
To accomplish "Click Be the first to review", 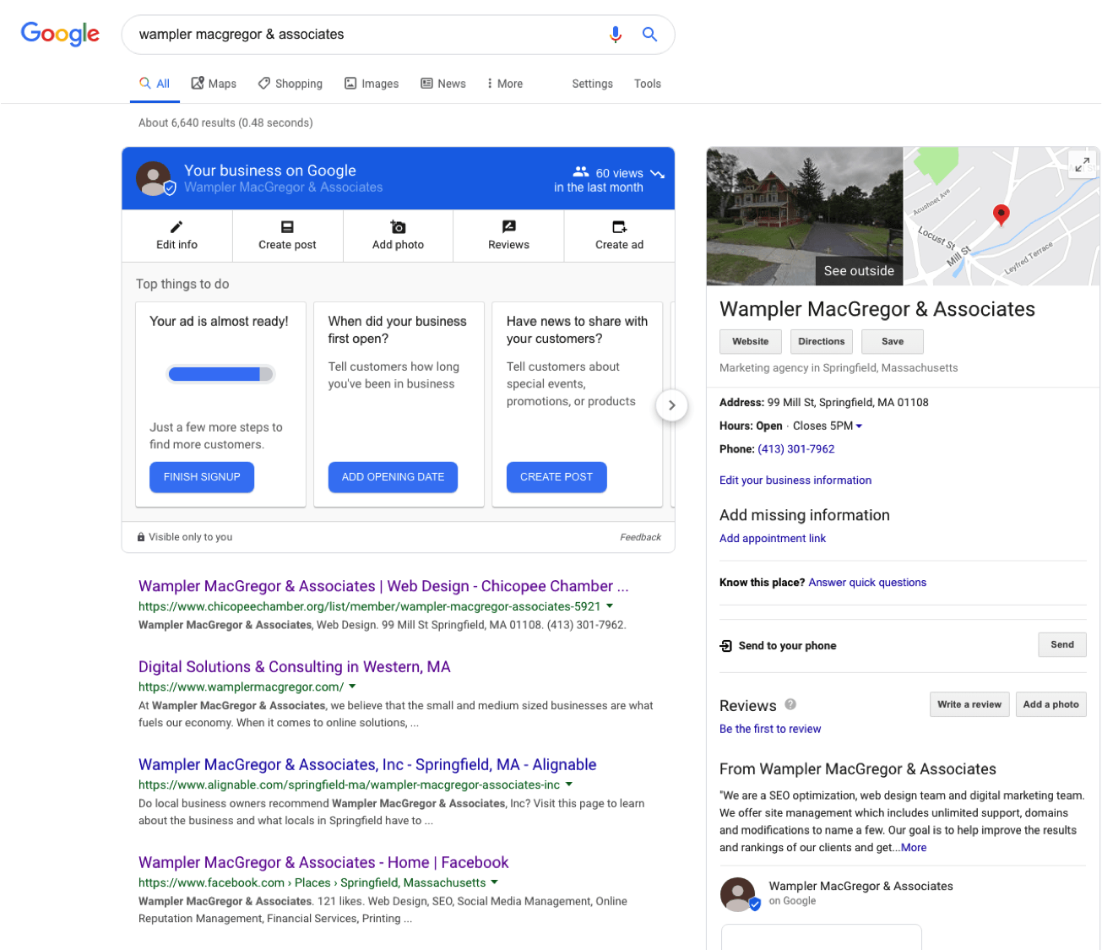I will [770, 729].
